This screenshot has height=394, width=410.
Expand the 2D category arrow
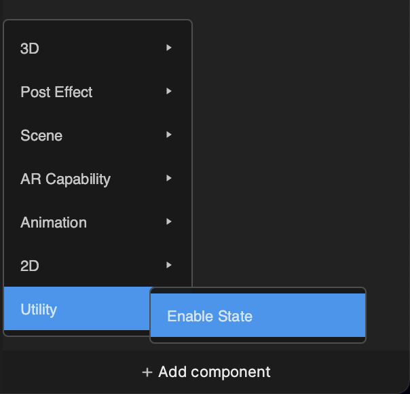click(x=169, y=265)
